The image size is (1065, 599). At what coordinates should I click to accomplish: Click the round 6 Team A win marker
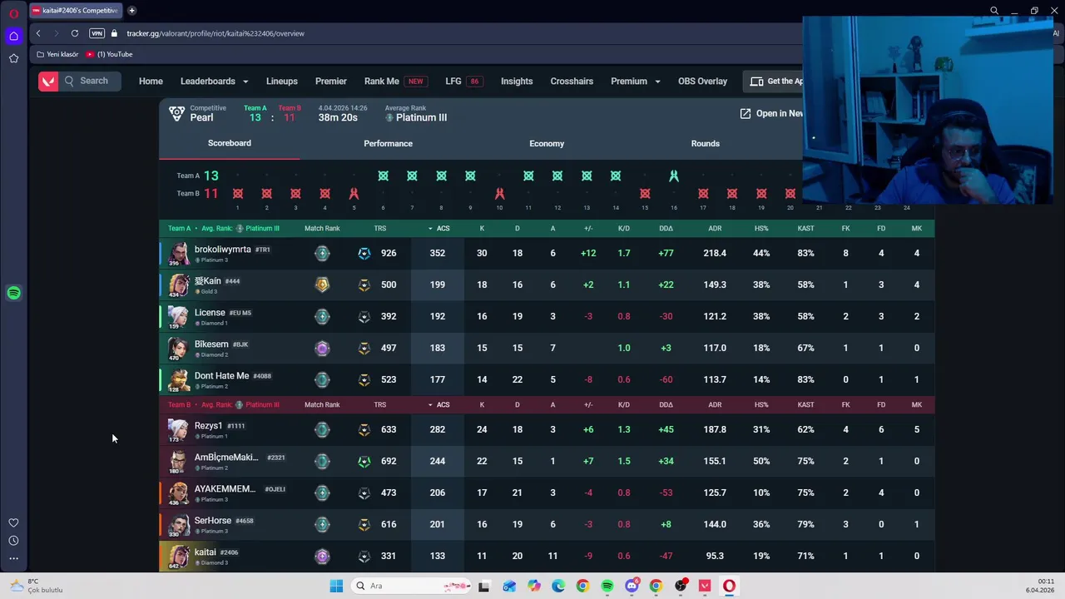[383, 176]
